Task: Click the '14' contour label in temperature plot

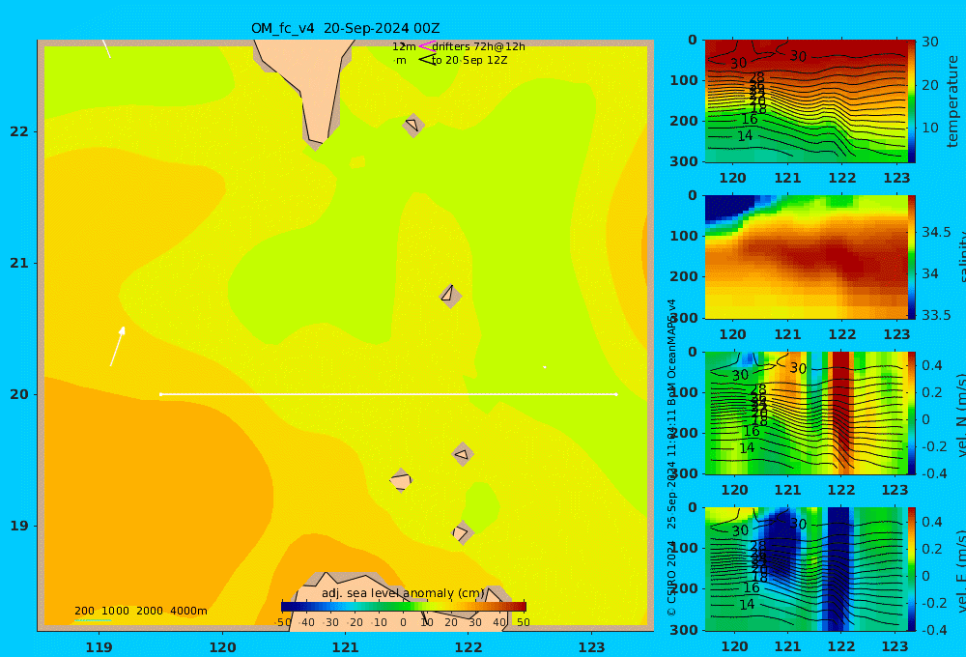Action: [745, 135]
